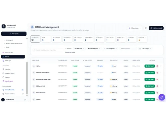The image size is (166, 125).
Task: Click the Called badge in Alpher row
Action: tap(75, 66)
